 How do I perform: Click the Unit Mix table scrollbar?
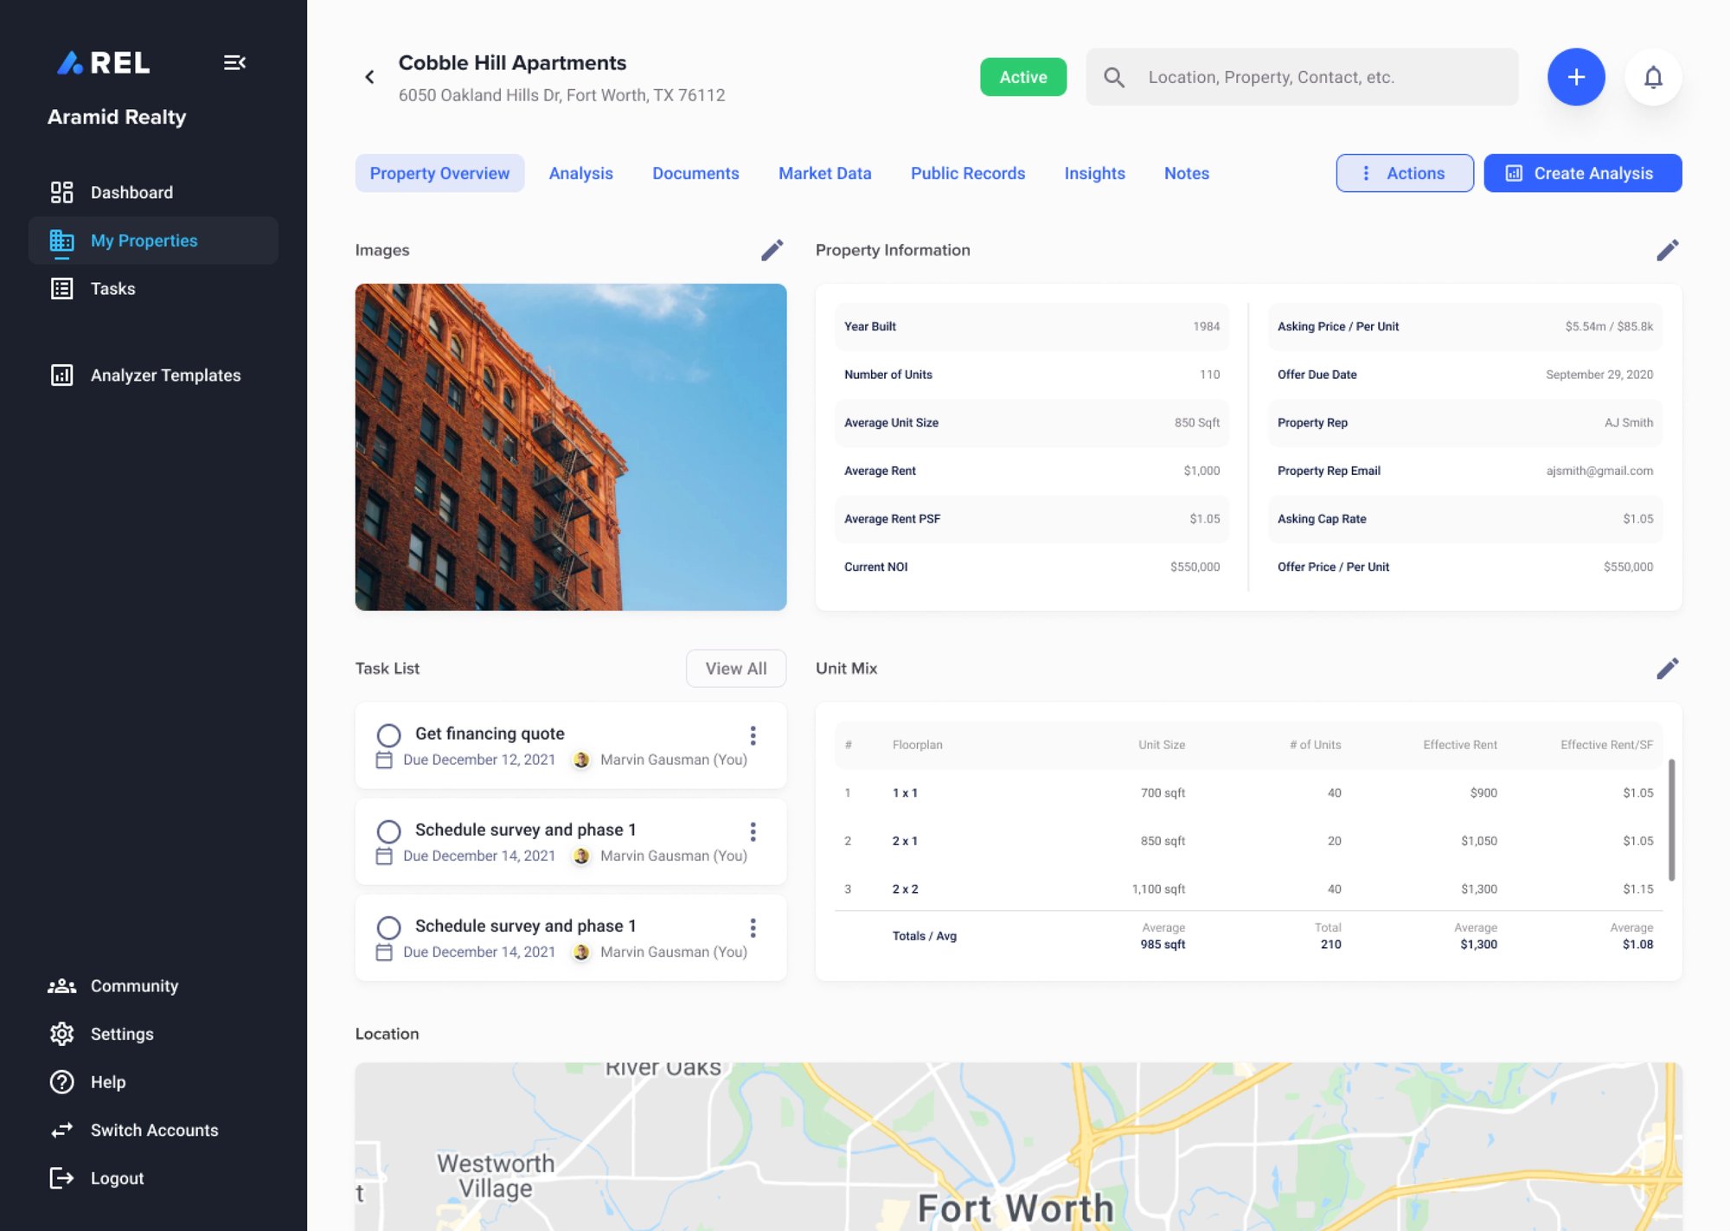(1671, 819)
